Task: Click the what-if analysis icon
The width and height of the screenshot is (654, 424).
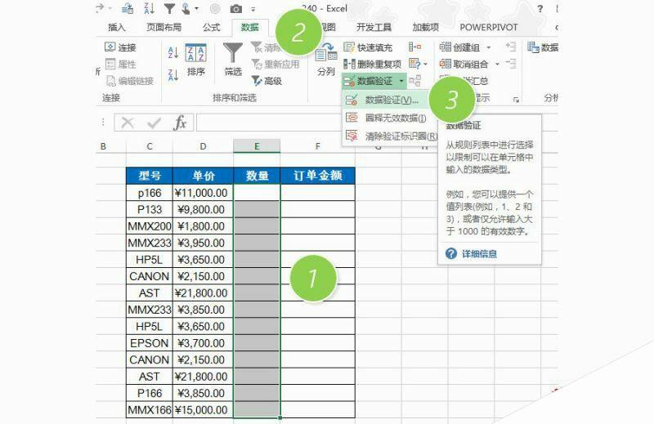Action: pyautogui.click(x=414, y=64)
